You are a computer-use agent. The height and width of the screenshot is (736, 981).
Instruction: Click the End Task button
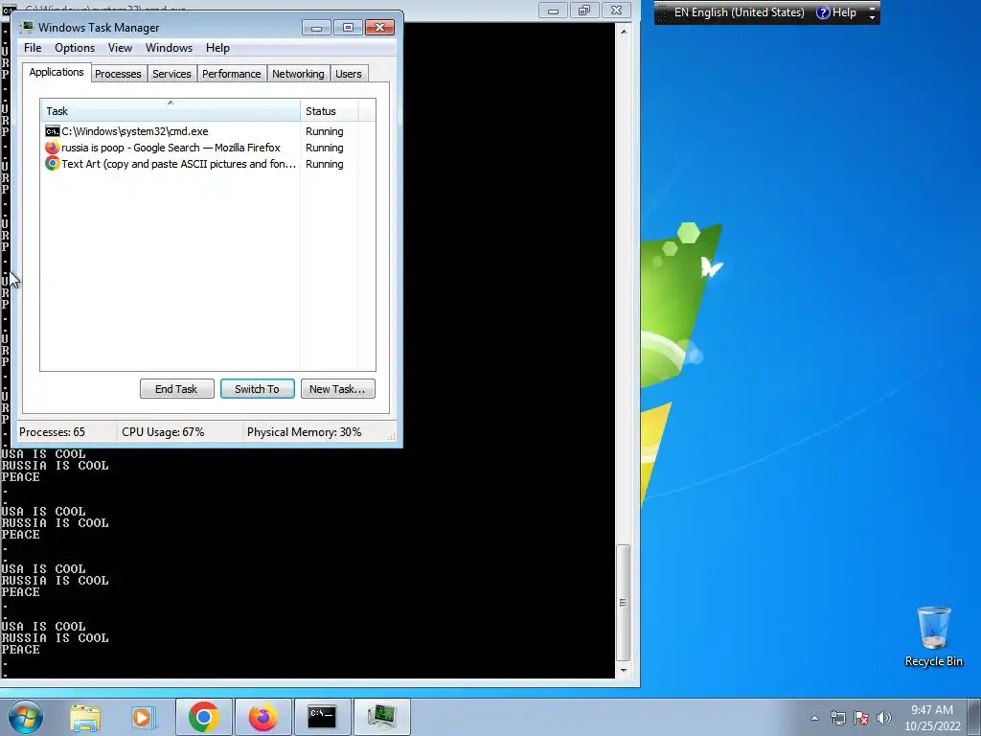[x=176, y=389]
